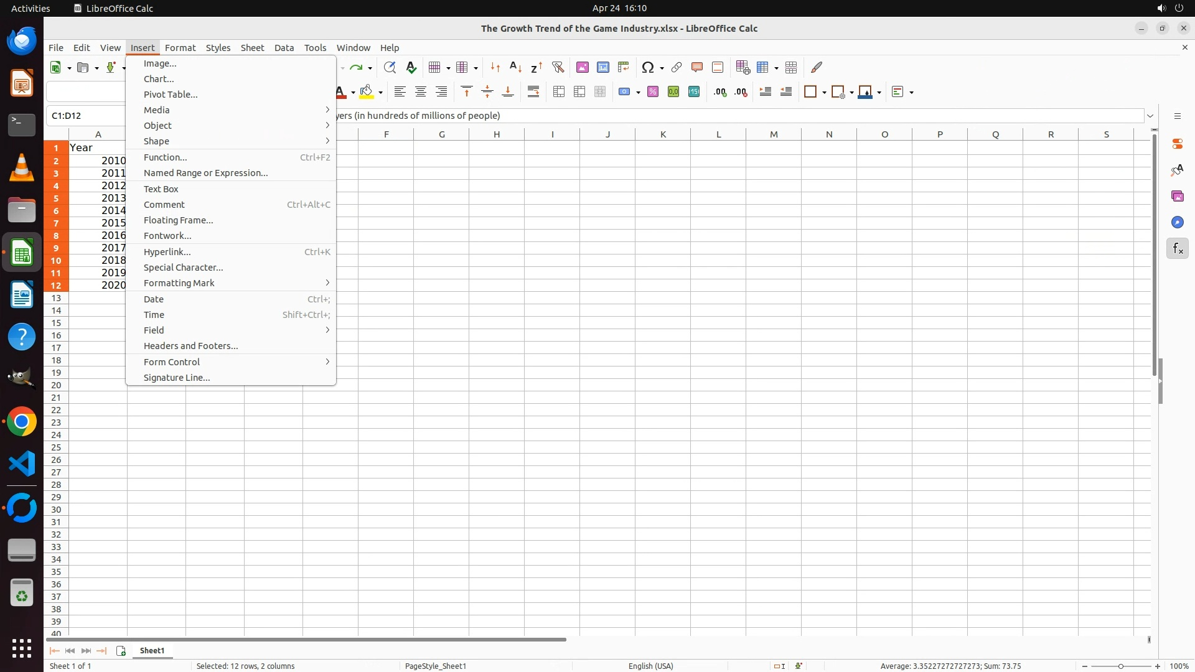Image resolution: width=1195 pixels, height=672 pixels.
Task: Toggle the AutoFilter button
Action: [558, 67]
